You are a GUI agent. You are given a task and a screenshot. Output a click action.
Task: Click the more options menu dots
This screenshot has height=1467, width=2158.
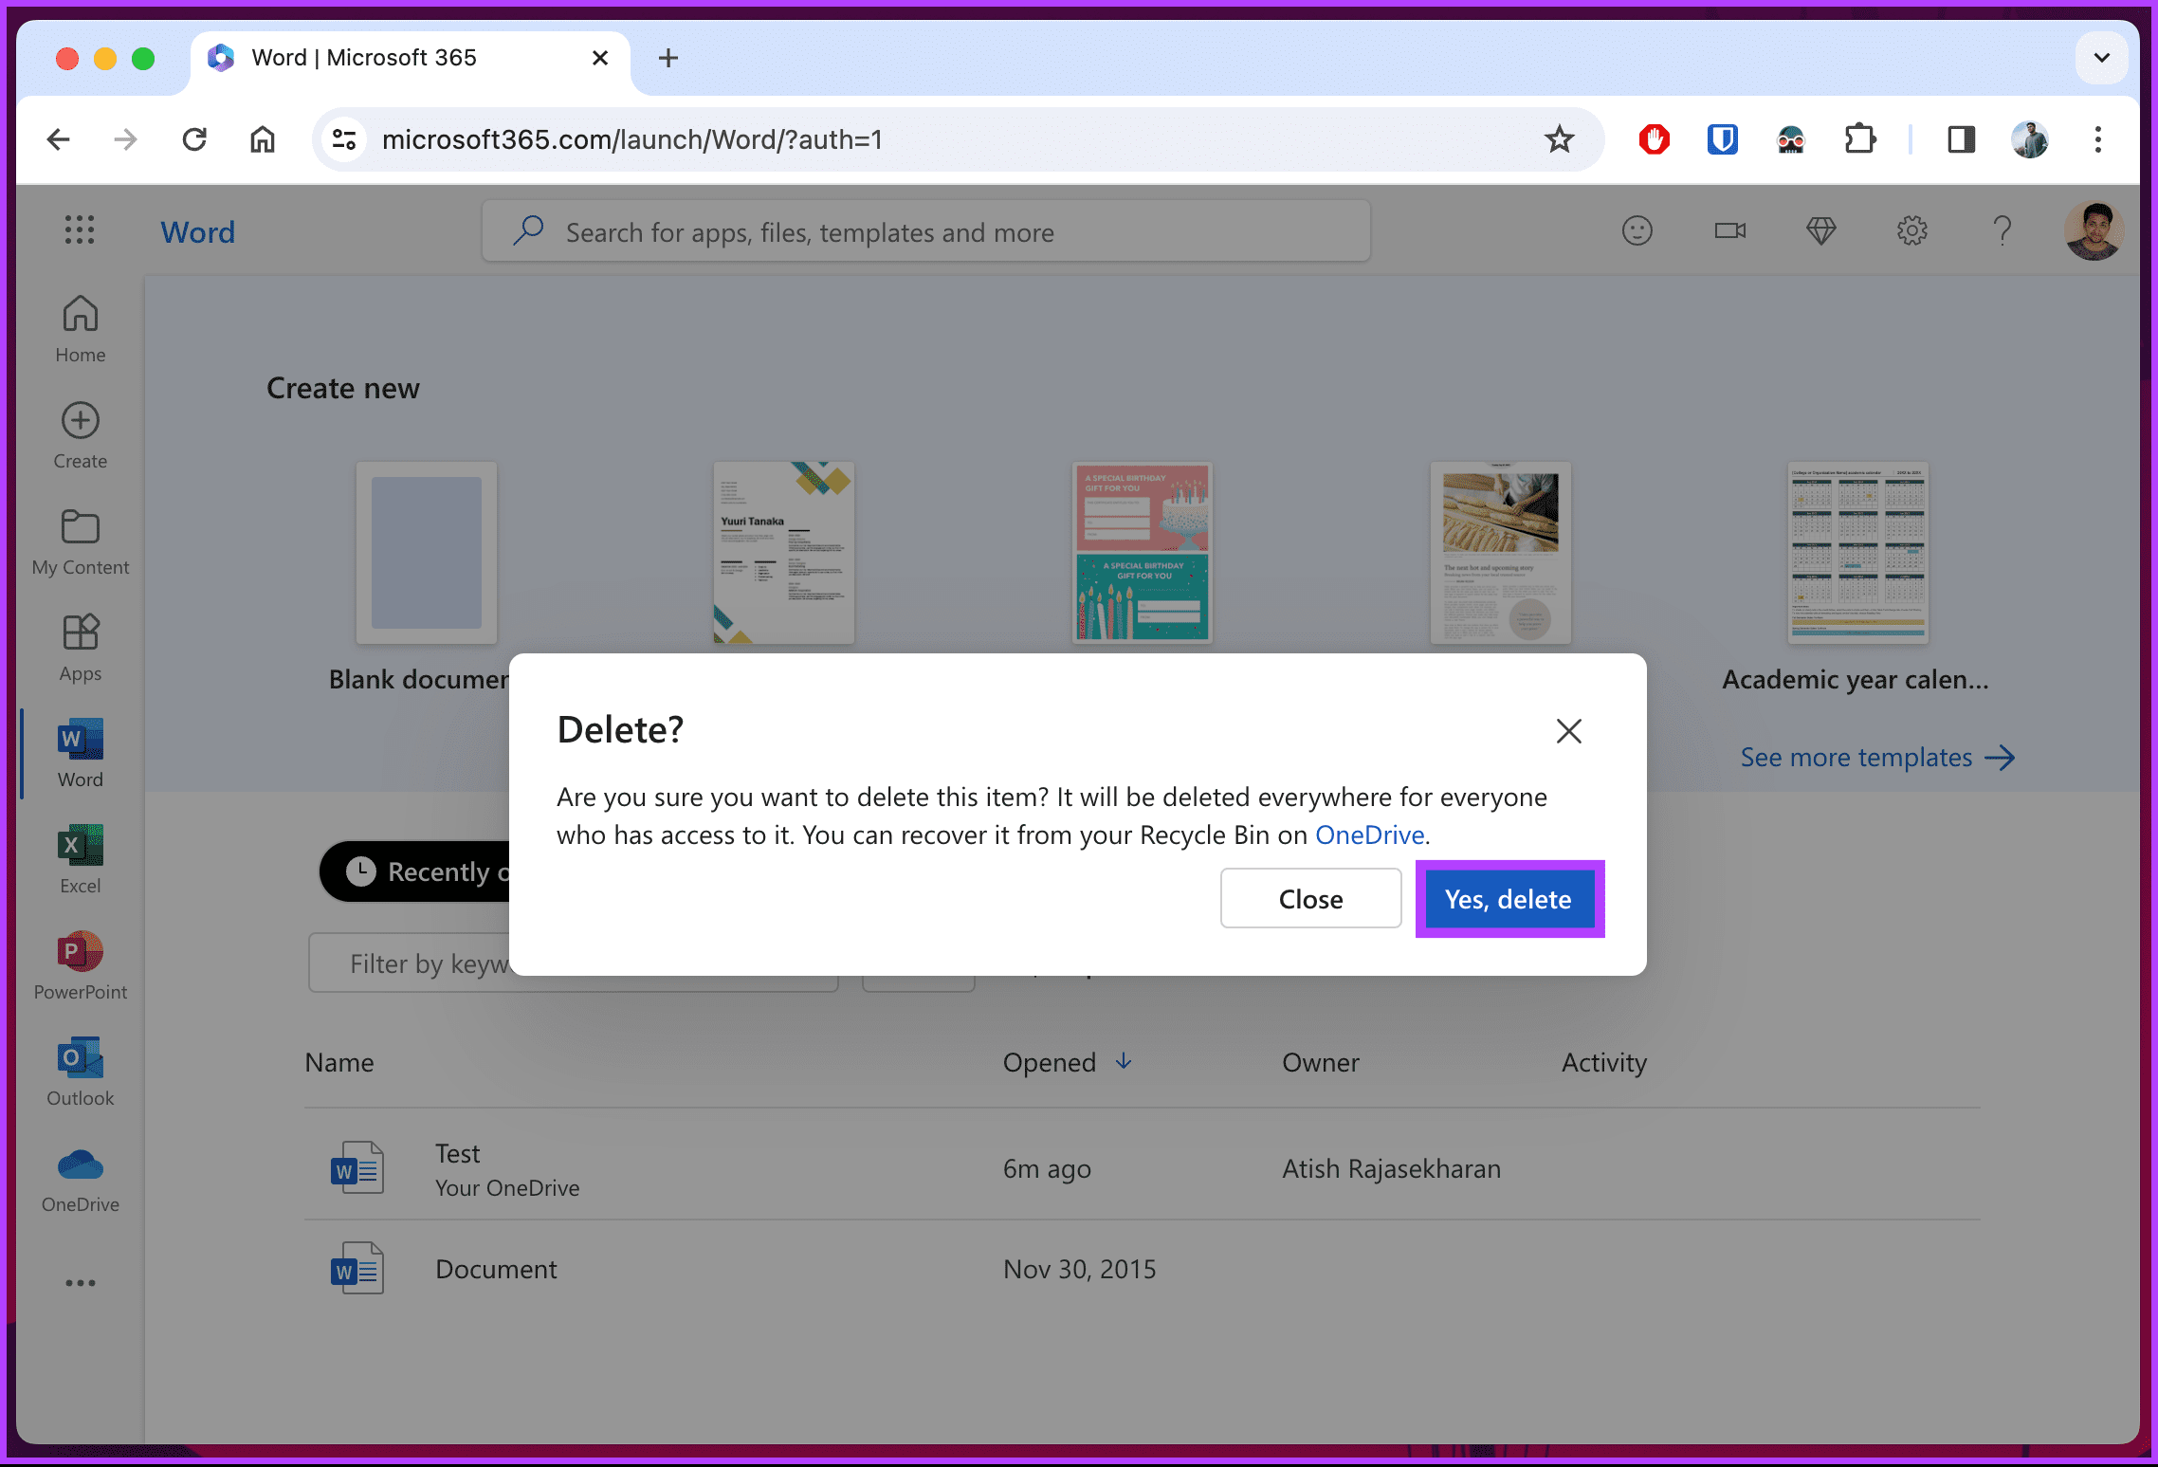point(81,1284)
